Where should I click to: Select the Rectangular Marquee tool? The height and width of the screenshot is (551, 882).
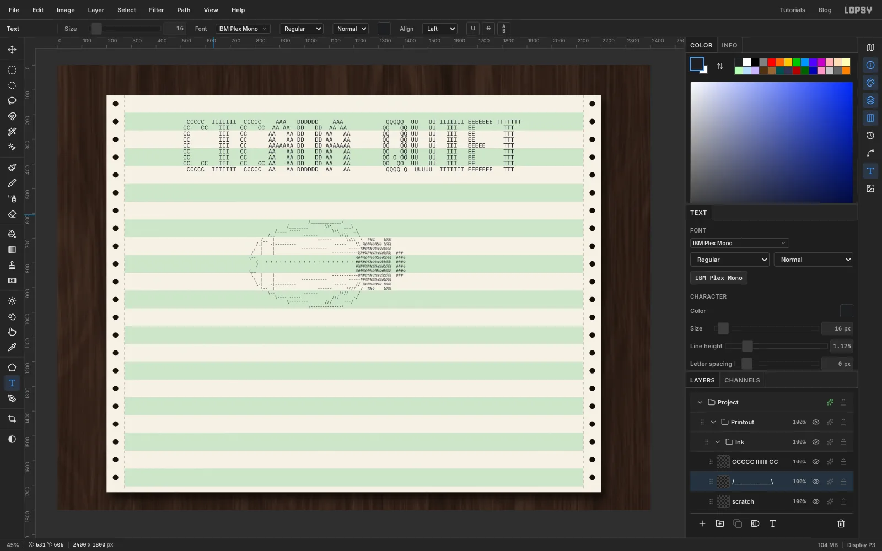[x=12, y=70]
